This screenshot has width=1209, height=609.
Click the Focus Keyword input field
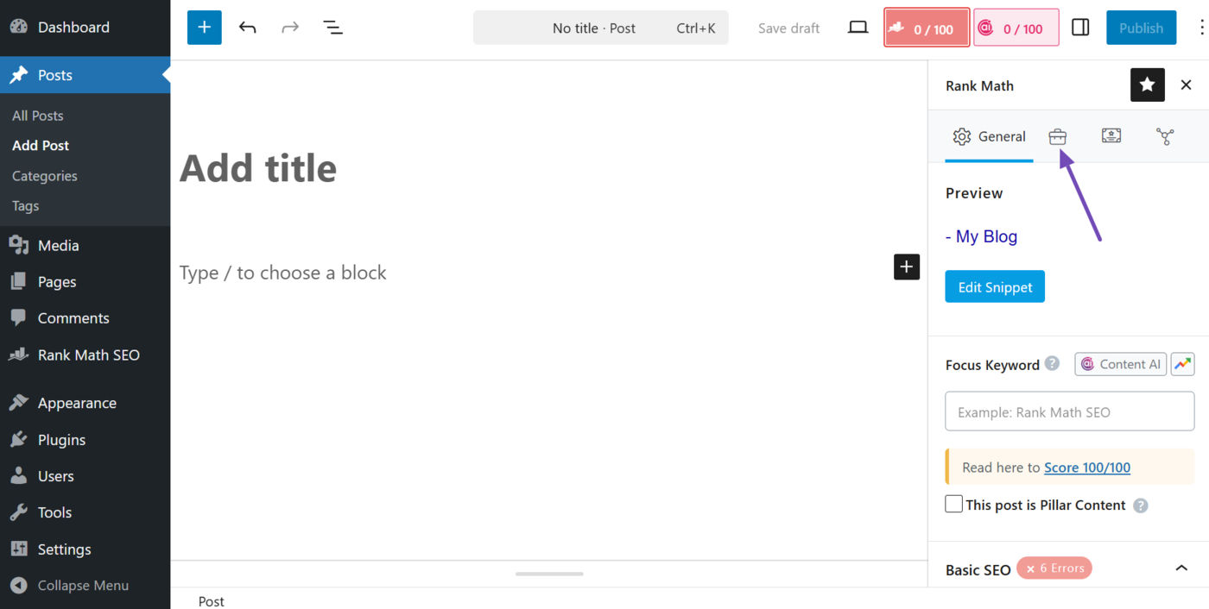(1069, 411)
